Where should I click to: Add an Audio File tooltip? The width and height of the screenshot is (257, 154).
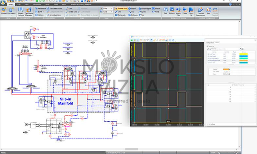click(x=178, y=12)
